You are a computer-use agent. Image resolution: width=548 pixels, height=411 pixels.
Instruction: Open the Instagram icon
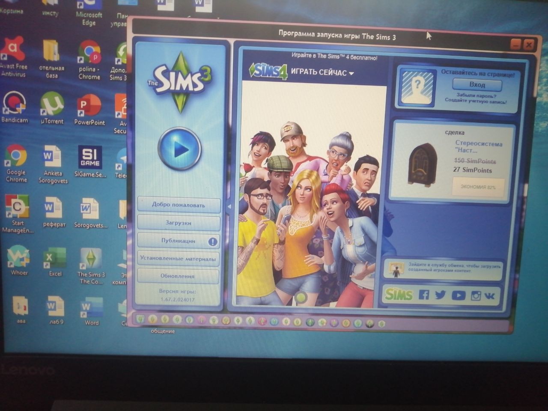(476, 296)
